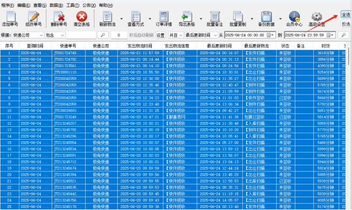352x210 pixels.
Task: Click the 设置 button beside auto refresh
Action: click(160, 35)
